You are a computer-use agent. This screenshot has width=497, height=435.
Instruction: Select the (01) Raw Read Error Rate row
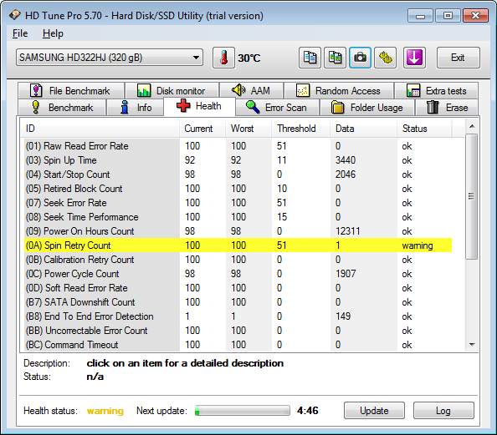[x=238, y=146]
